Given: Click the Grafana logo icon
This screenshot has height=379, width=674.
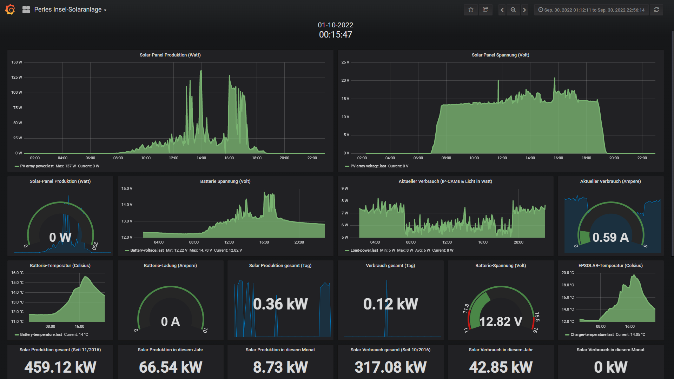Looking at the screenshot, I should [10, 9].
